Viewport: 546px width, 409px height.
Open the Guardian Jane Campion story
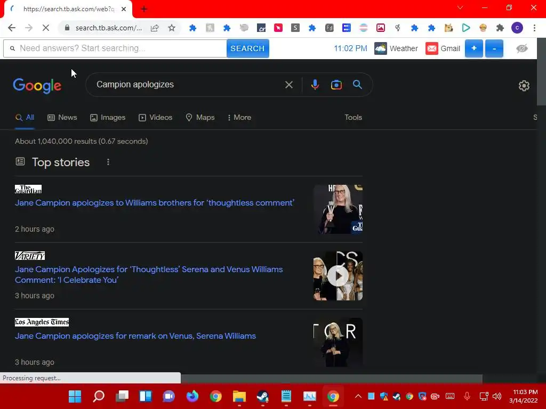click(155, 203)
